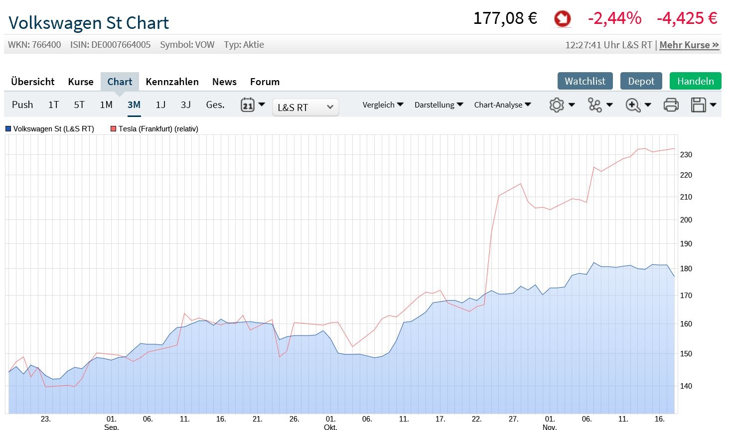Click the WKN: 766400 identifier
Image resolution: width=732 pixels, height=430 pixels.
tap(34, 45)
